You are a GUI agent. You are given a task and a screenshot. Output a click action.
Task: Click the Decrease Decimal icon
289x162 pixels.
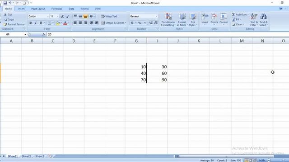(156, 23)
